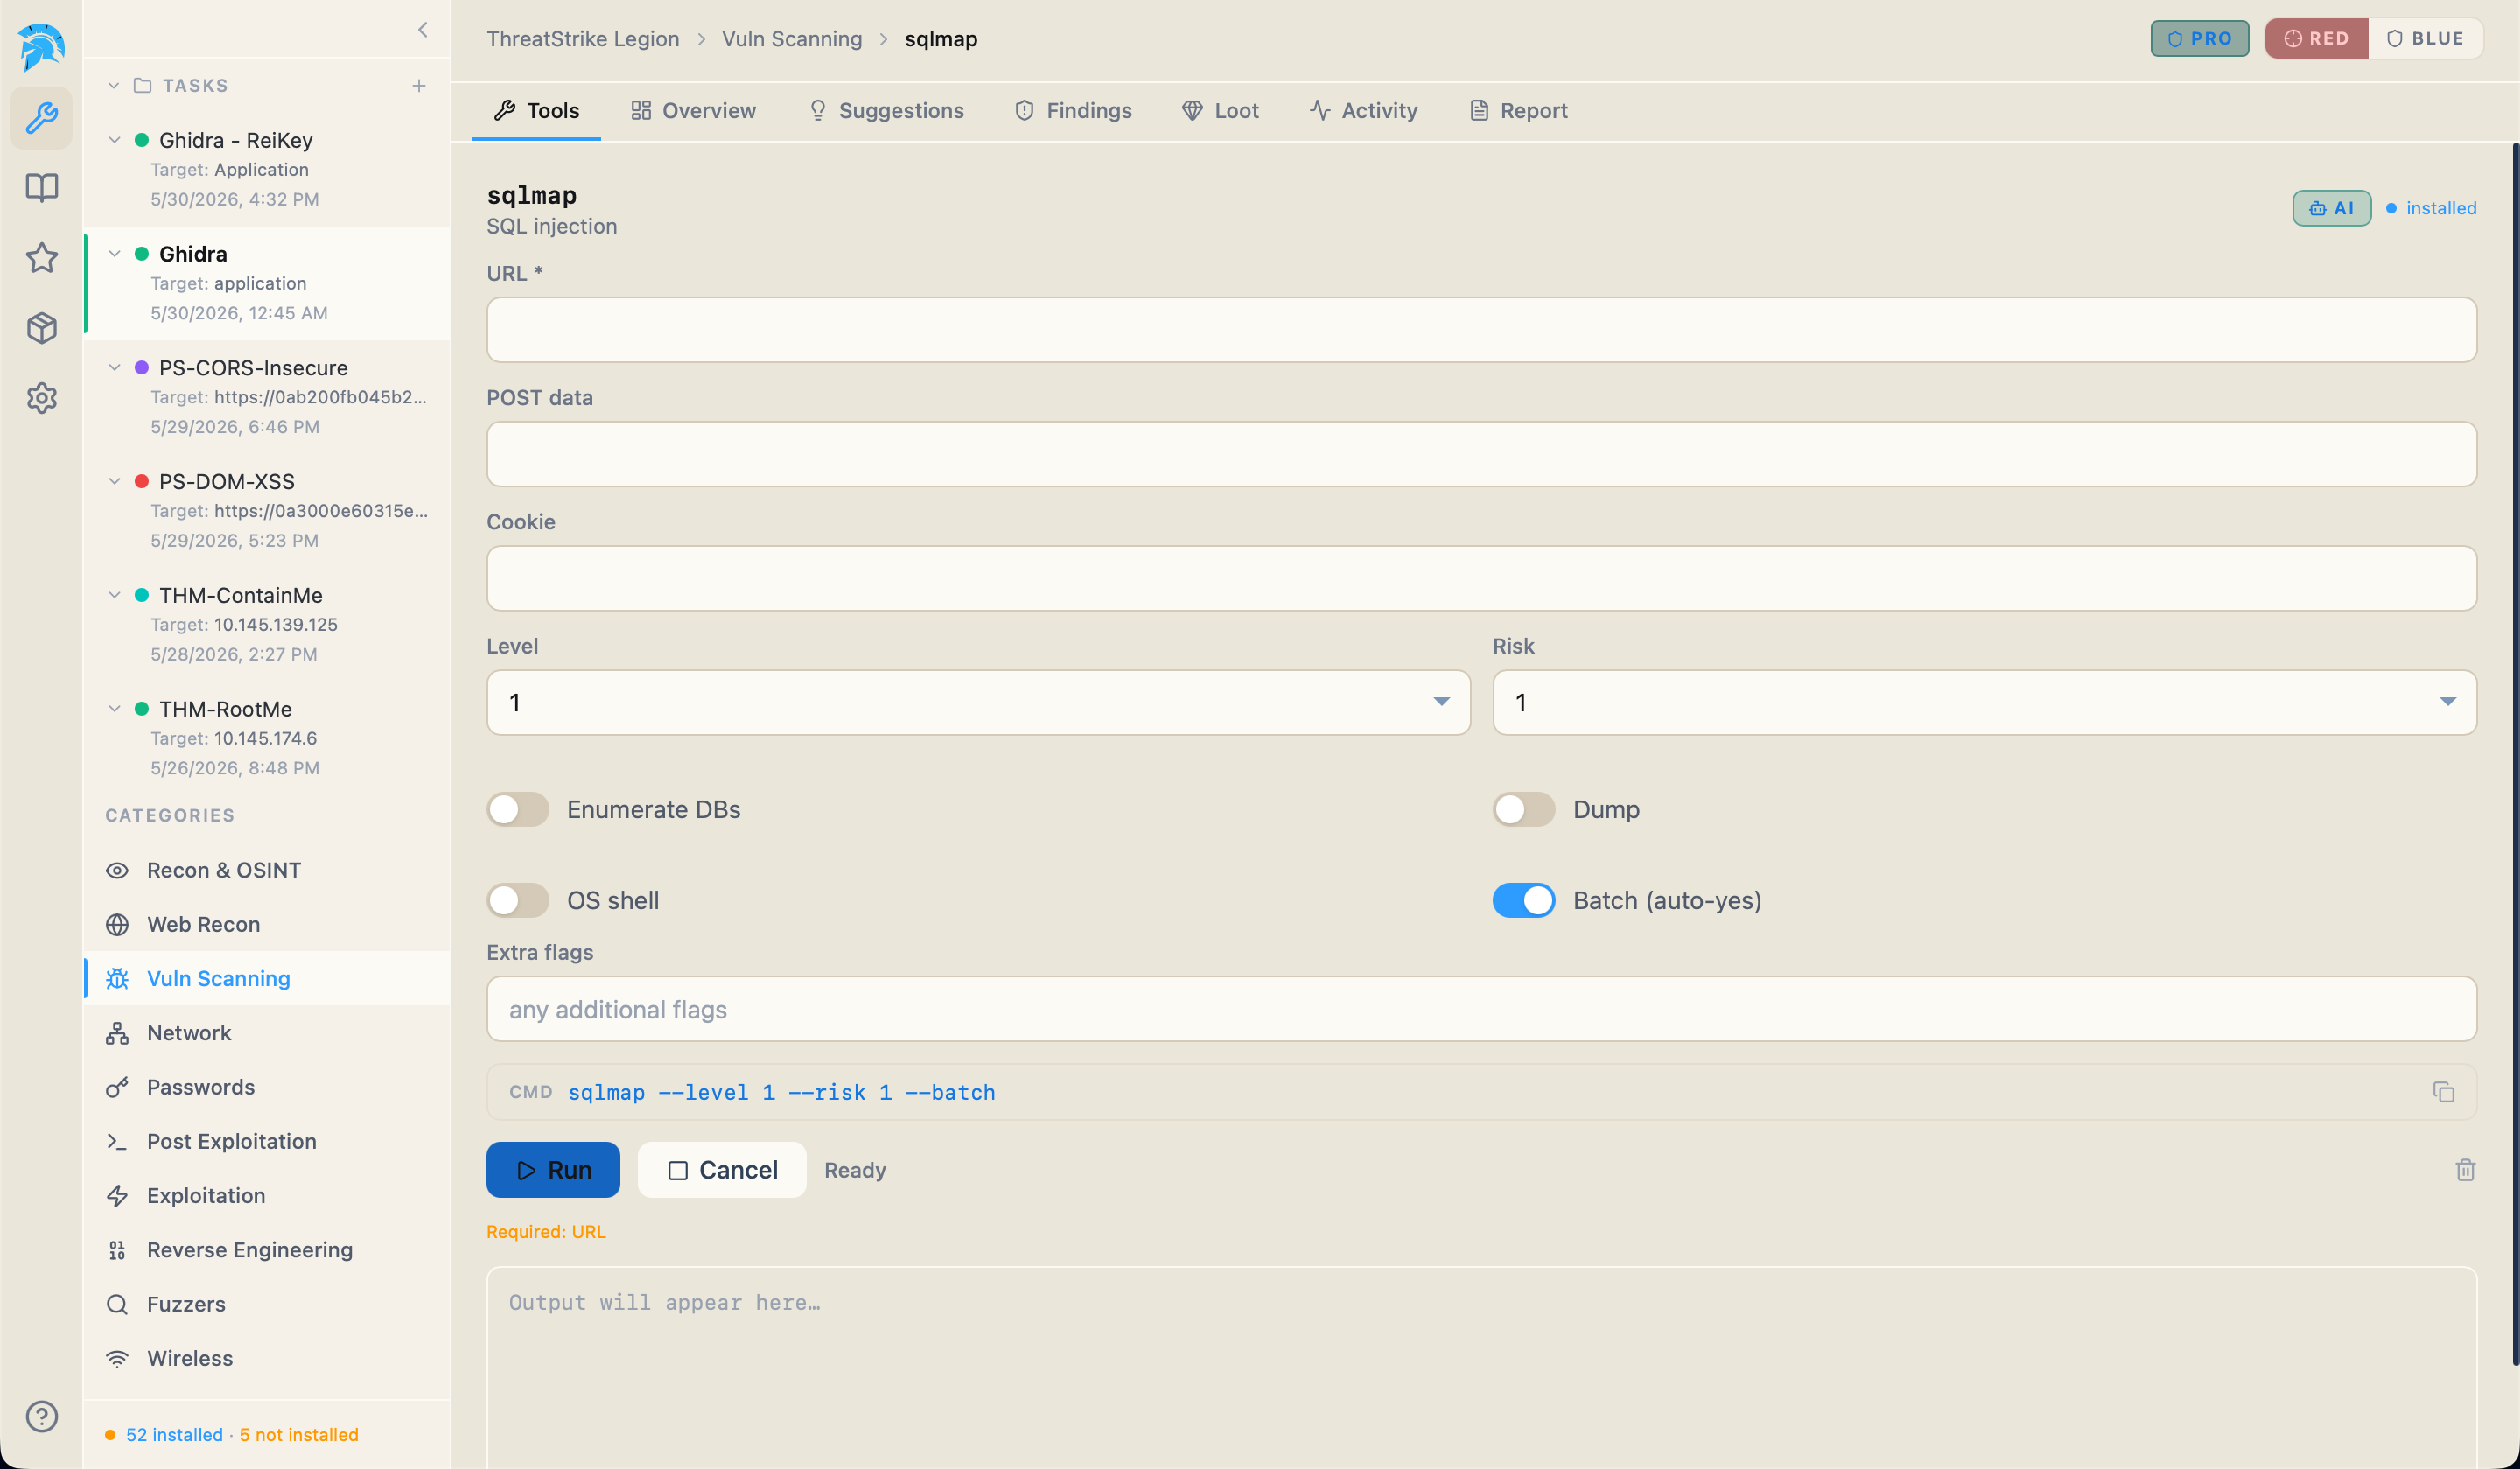Select the PS-DOM-XSS task name
2520x1469 pixels.
pos(227,481)
